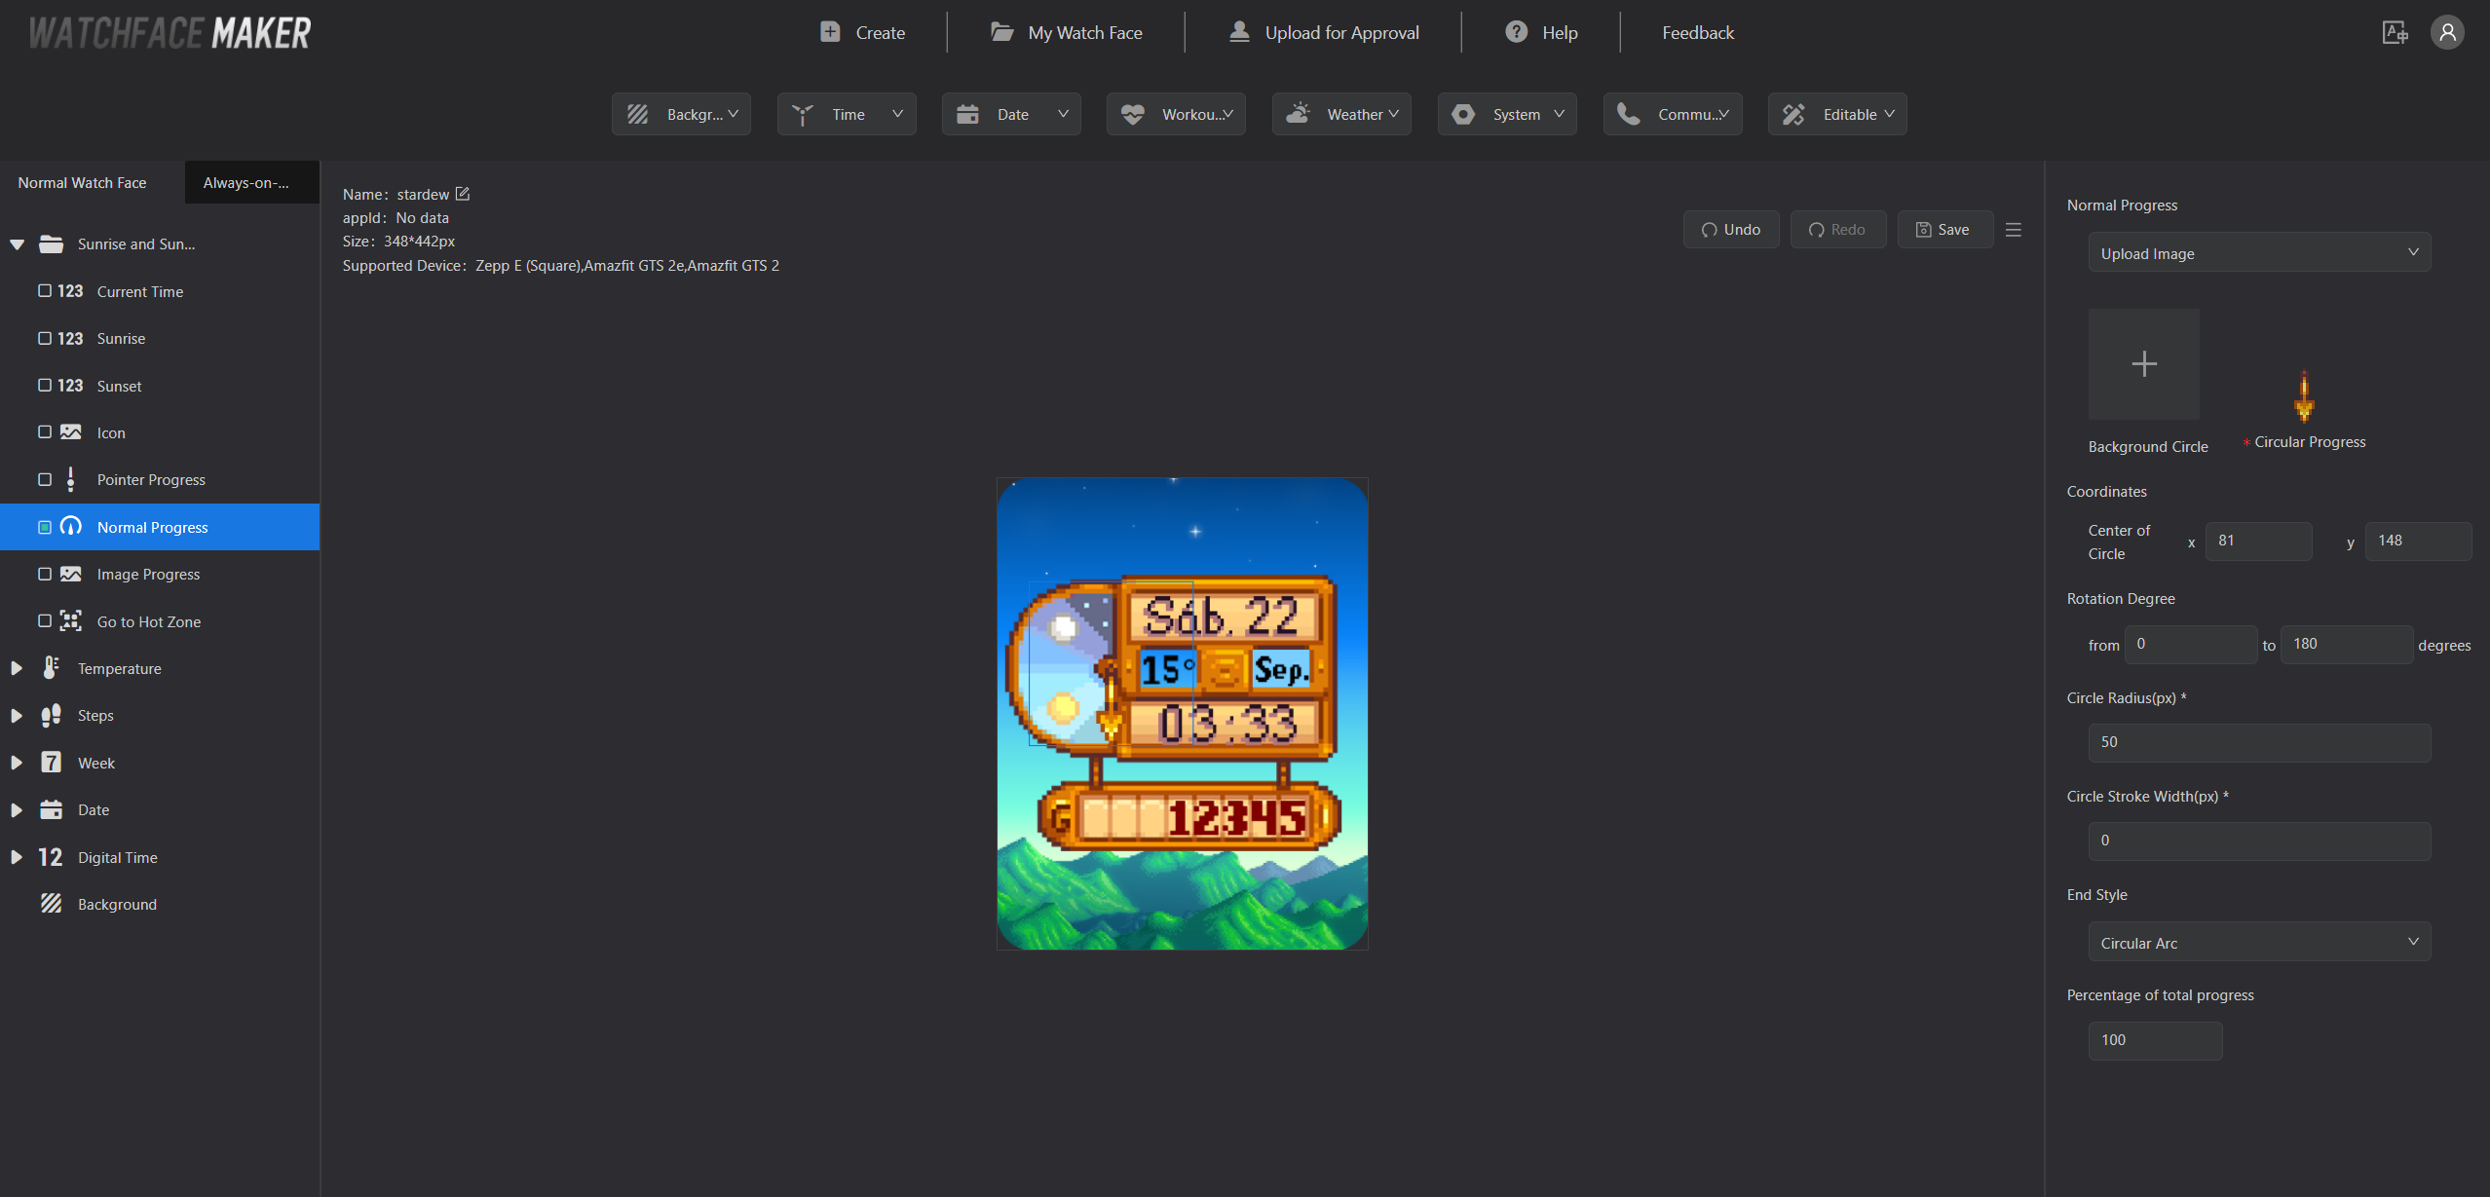Open the Communication components dropdown

(1673, 114)
